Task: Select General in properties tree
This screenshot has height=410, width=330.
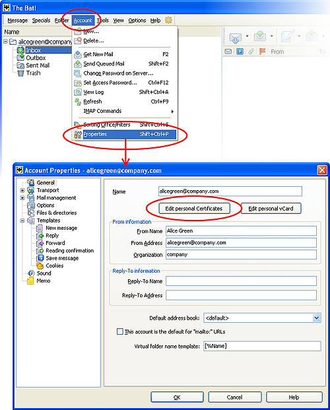Action: click(x=46, y=183)
